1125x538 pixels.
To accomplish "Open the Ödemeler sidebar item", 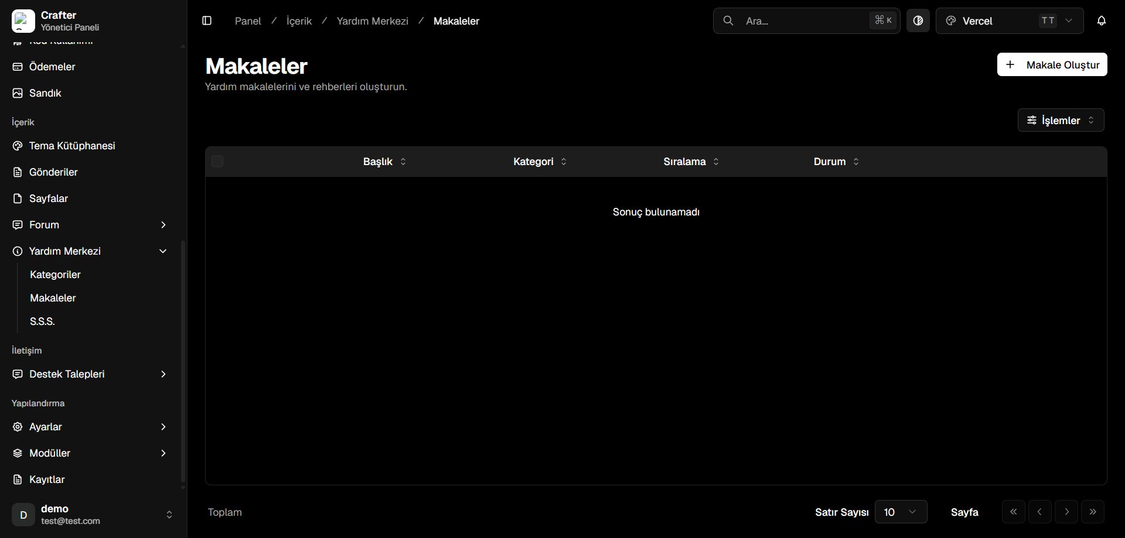I will click(91, 67).
